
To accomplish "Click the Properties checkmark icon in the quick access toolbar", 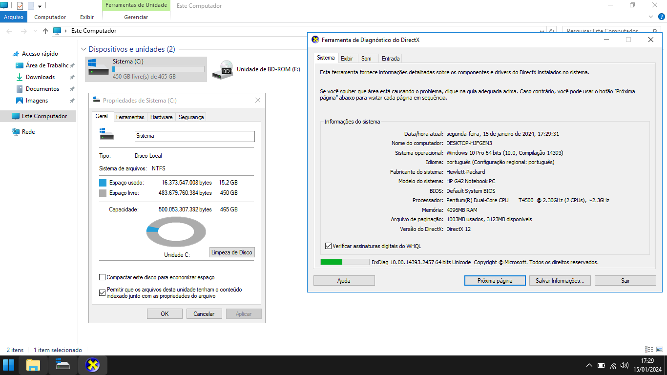I will [20, 6].
